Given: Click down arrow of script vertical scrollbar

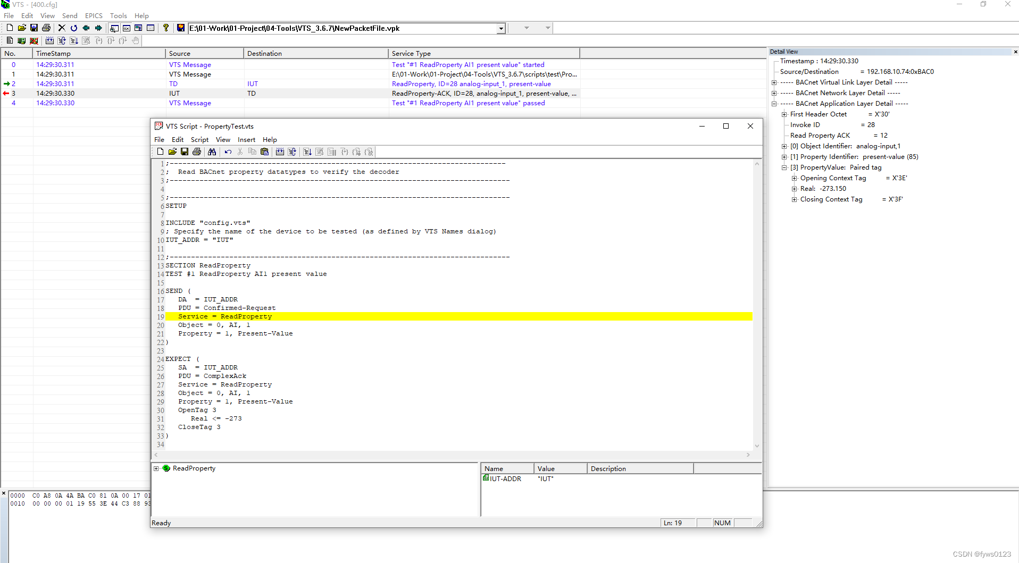Looking at the screenshot, I should 757,446.
